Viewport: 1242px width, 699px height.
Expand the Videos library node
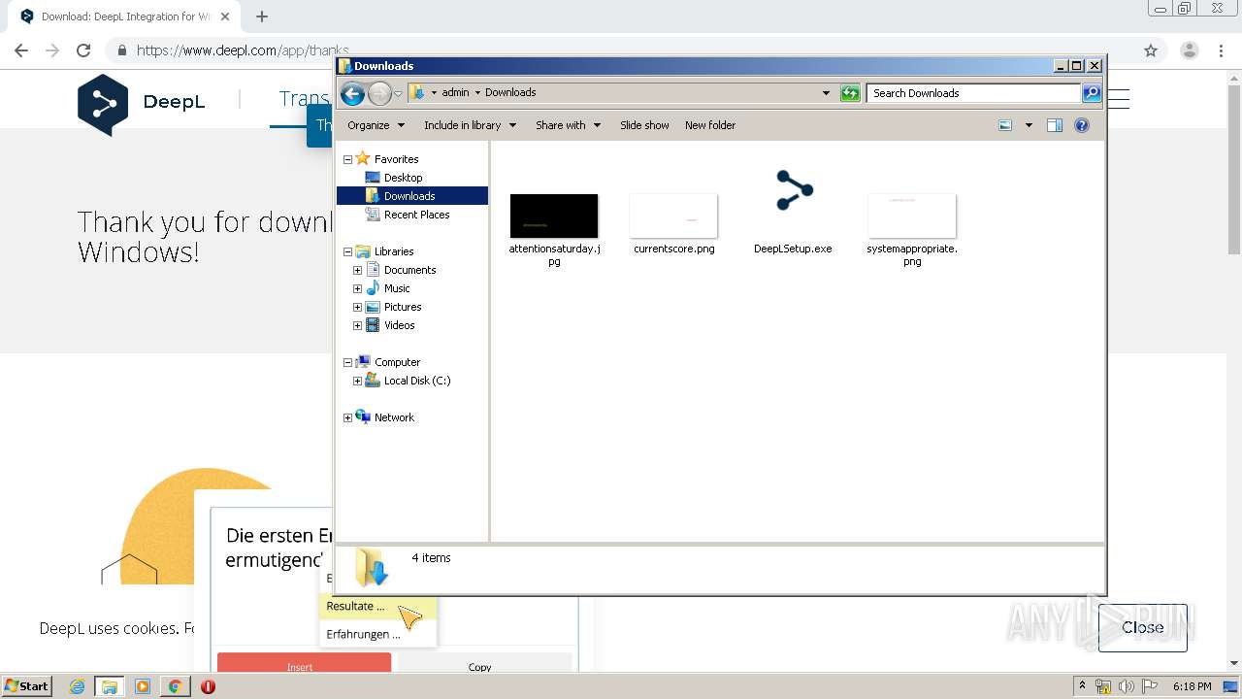(x=357, y=325)
